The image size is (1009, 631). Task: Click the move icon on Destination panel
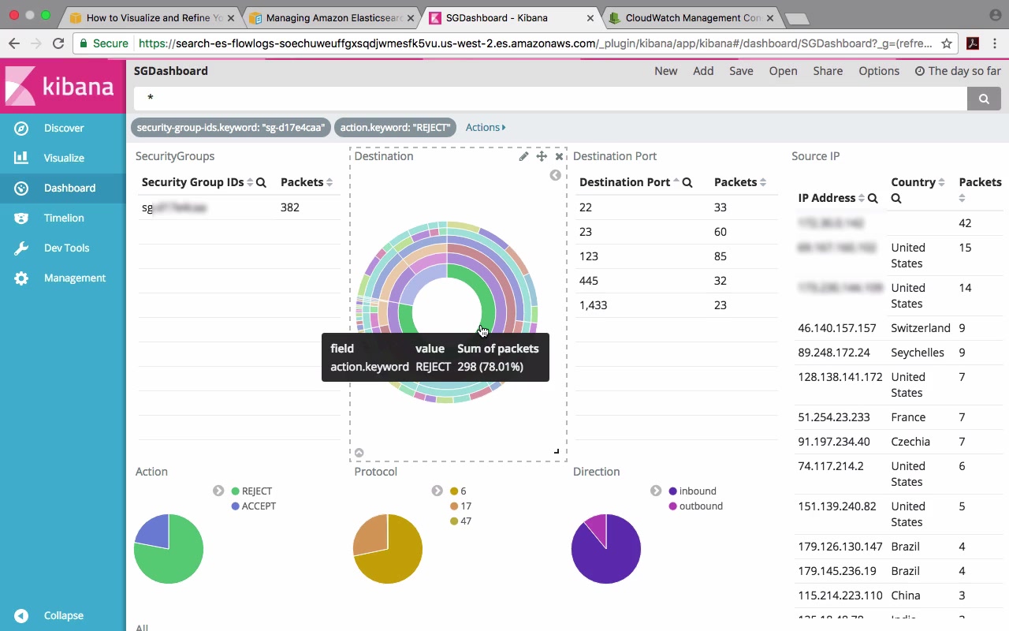click(x=542, y=156)
